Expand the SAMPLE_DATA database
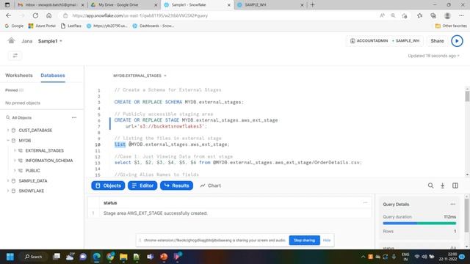The width and height of the screenshot is (470, 264). (8, 181)
